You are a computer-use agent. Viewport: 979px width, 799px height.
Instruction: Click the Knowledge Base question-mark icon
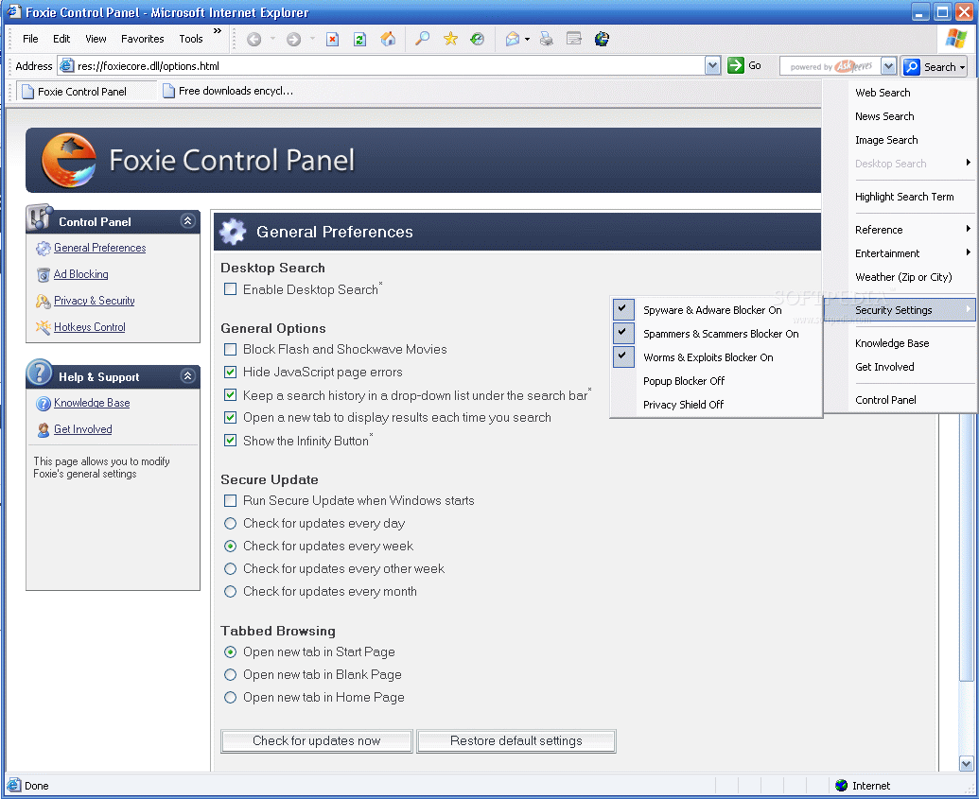tap(44, 403)
